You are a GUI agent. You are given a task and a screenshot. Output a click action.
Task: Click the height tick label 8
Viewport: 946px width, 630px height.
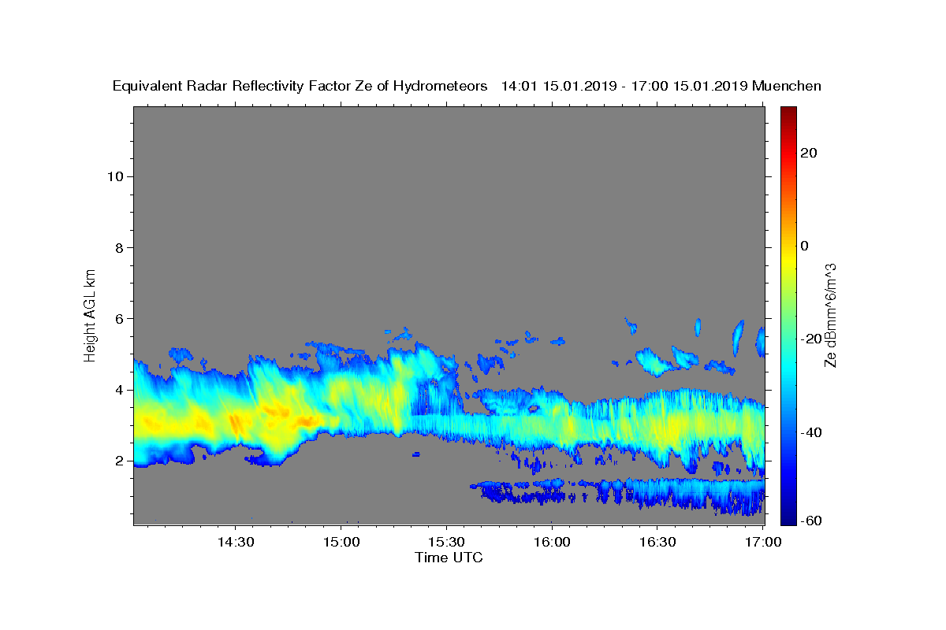point(120,247)
